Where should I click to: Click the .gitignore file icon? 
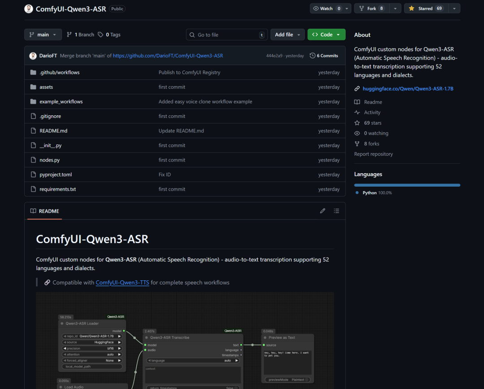[x=33, y=116]
